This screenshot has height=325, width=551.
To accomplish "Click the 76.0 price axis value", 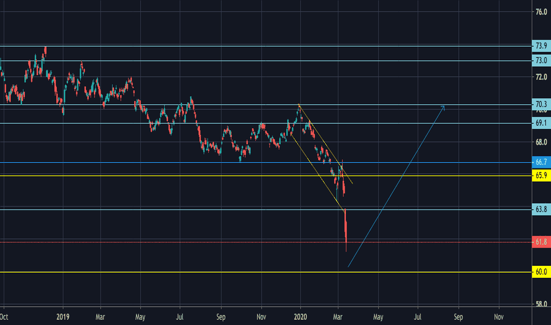I will click(x=541, y=12).
